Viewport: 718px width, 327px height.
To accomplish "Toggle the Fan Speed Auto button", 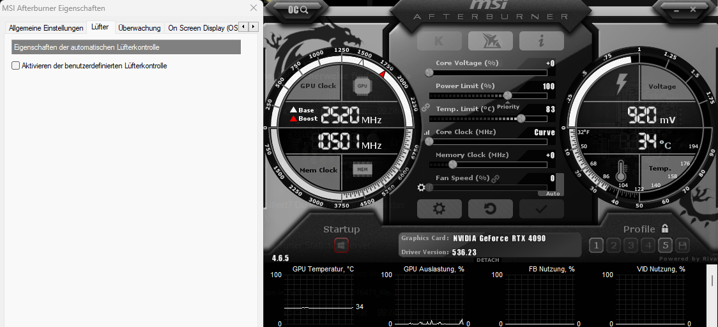I will [x=553, y=194].
